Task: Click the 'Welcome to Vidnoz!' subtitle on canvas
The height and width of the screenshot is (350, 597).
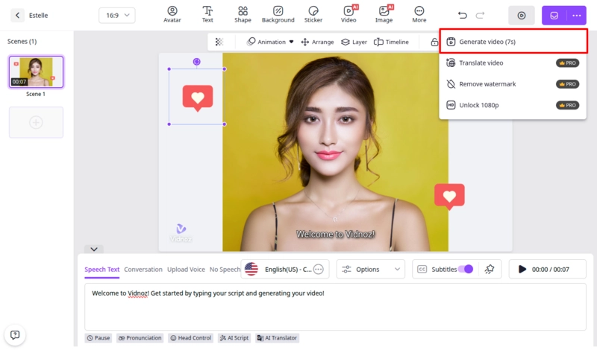Action: pos(335,234)
